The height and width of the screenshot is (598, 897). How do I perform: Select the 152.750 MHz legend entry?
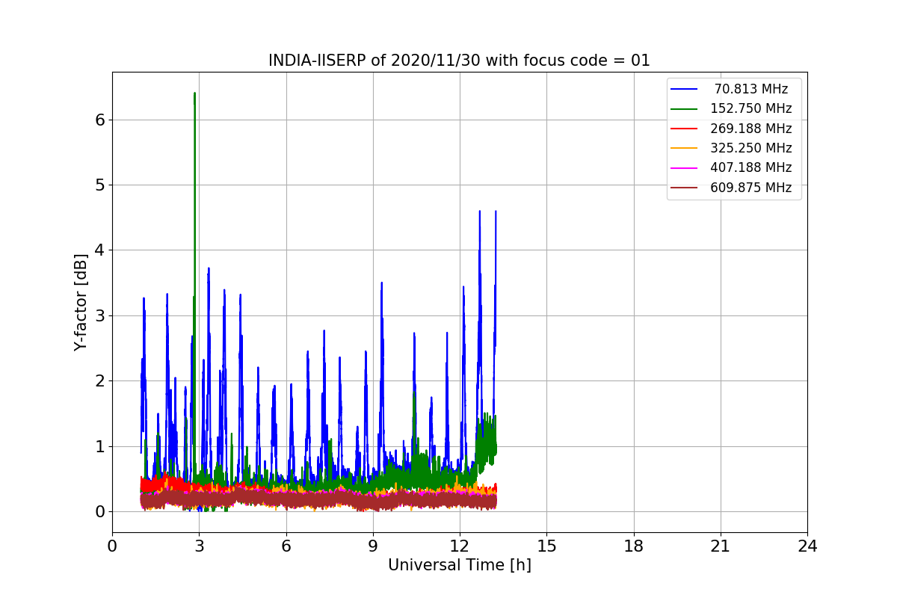(731, 108)
